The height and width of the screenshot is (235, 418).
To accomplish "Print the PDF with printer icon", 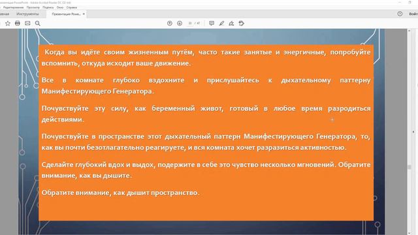I will tap(18, 23).
